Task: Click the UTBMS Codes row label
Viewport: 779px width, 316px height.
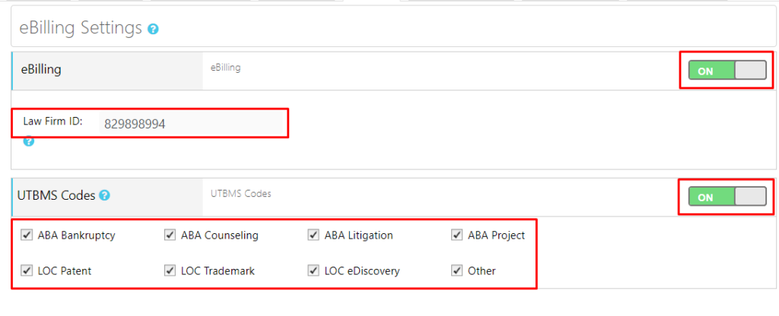Action: click(x=56, y=195)
